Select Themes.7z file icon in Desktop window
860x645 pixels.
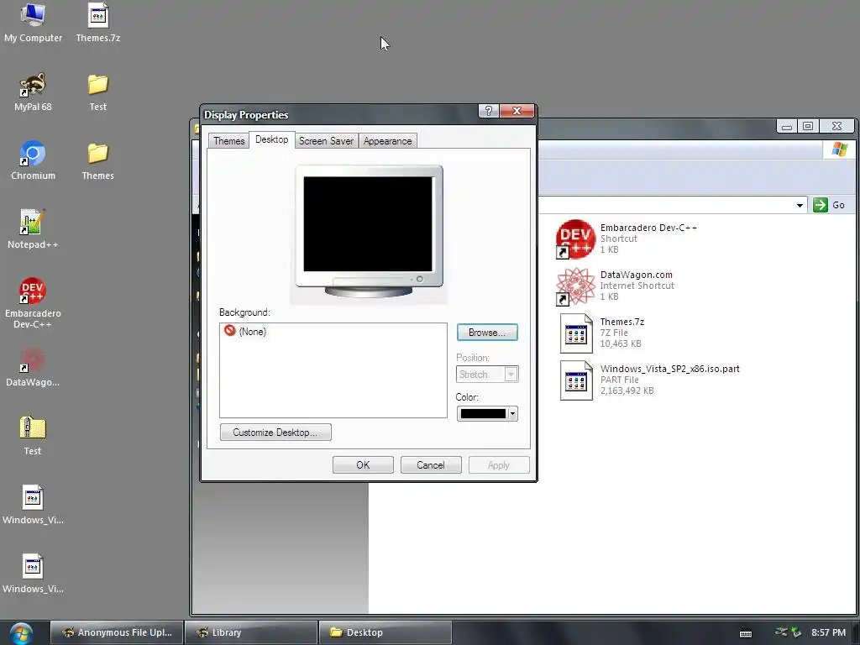576,333
